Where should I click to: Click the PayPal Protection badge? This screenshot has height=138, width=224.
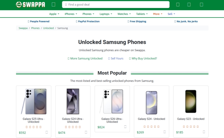[88, 21]
